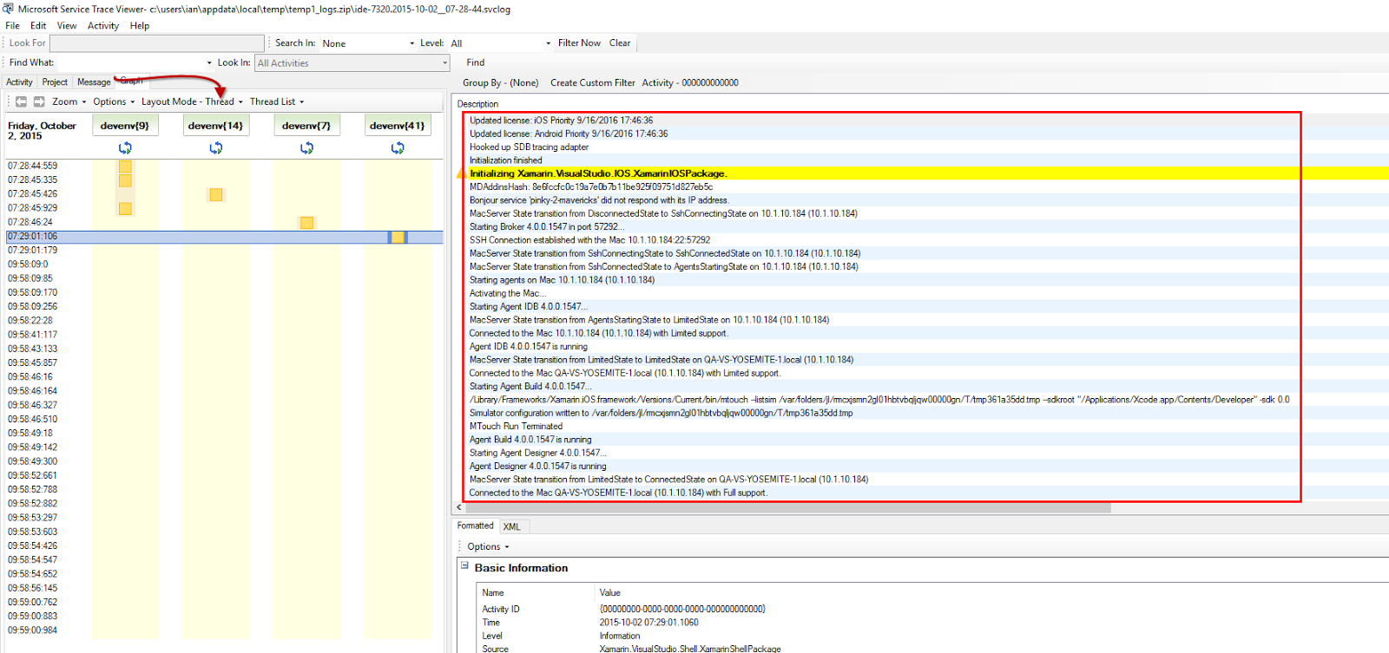Open the Help menu
The height and width of the screenshot is (653, 1389).
pyautogui.click(x=140, y=26)
